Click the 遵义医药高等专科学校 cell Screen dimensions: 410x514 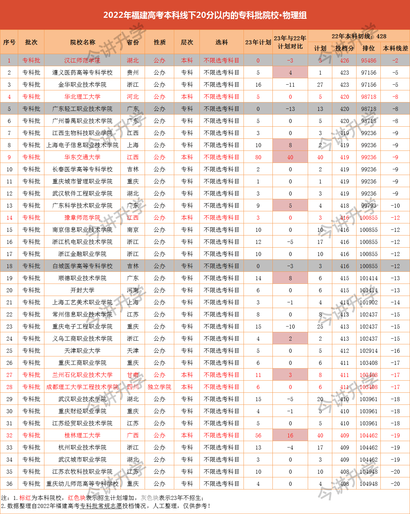pos(82,73)
